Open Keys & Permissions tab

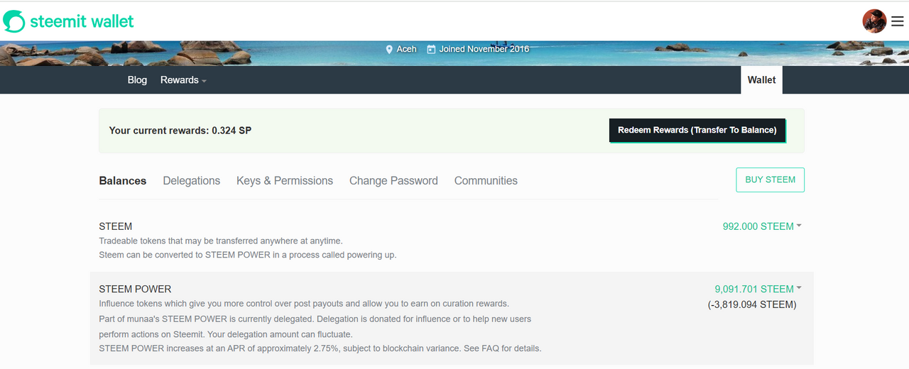click(x=285, y=181)
